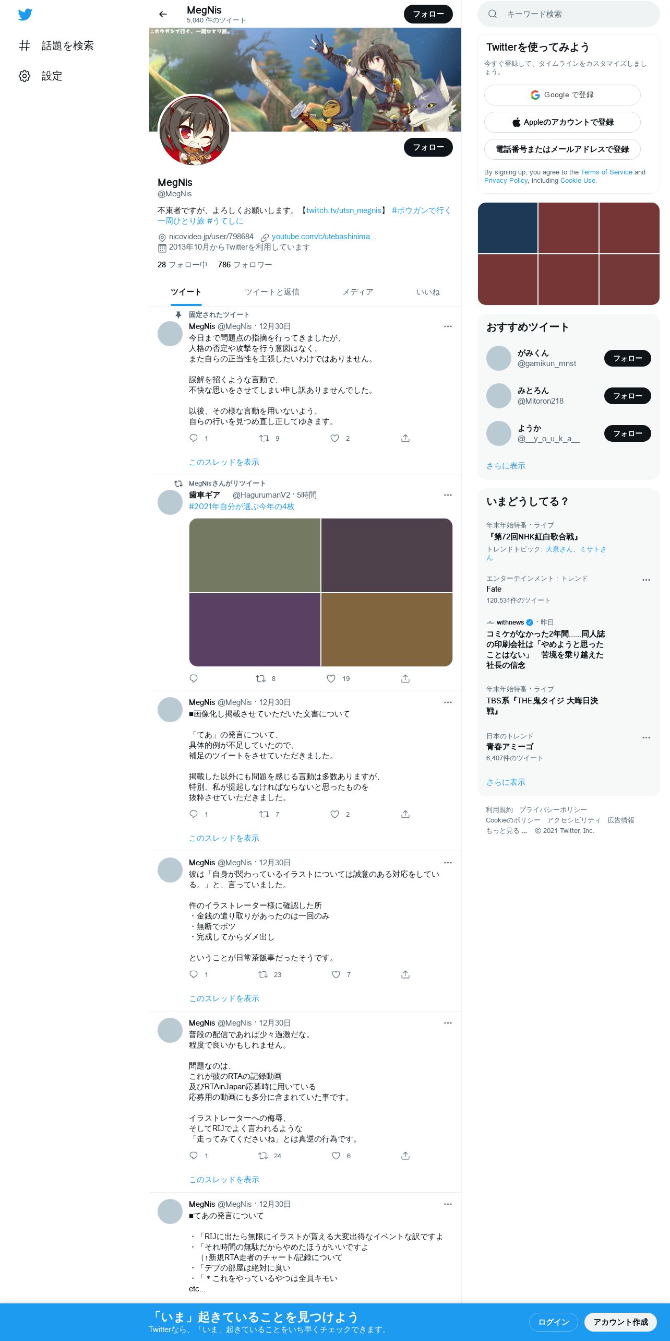The width and height of the screenshot is (670, 1341).
Task: Like the tweet with 7 likes
Action: coord(336,974)
